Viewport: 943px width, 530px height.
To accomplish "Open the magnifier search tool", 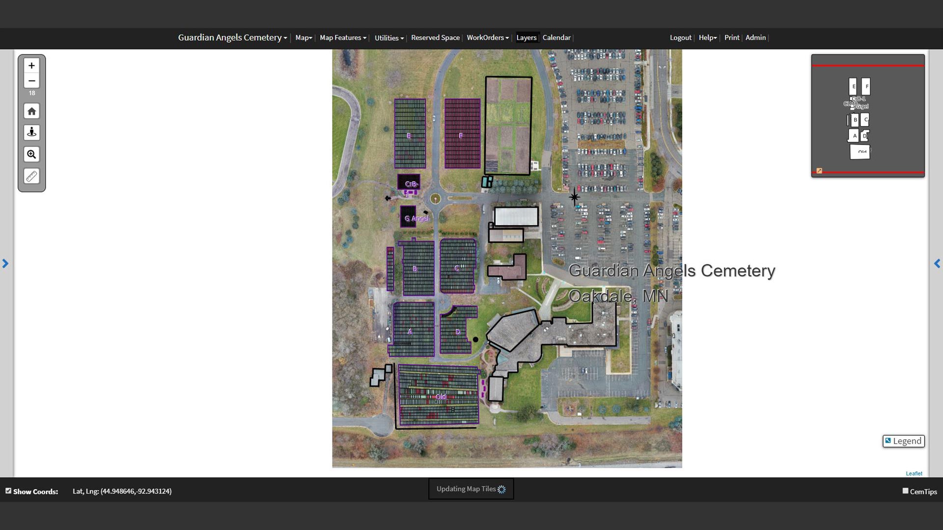I will (31, 155).
